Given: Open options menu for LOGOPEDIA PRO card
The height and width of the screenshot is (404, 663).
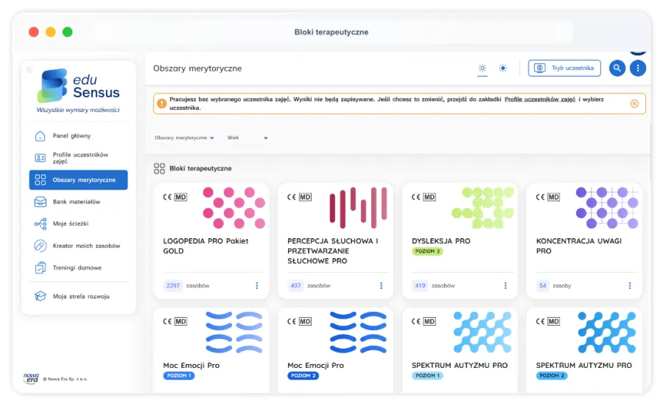Looking at the screenshot, I should 256,285.
